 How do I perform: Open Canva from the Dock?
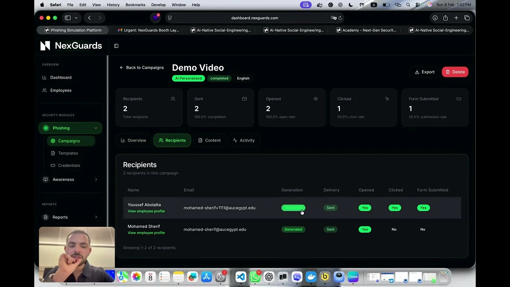353,277
